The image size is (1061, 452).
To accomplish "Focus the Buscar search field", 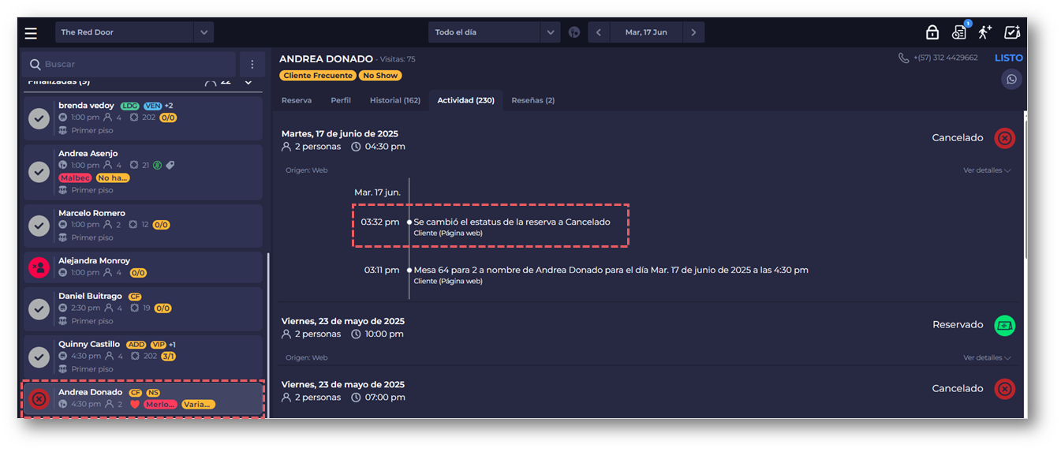I will (129, 64).
